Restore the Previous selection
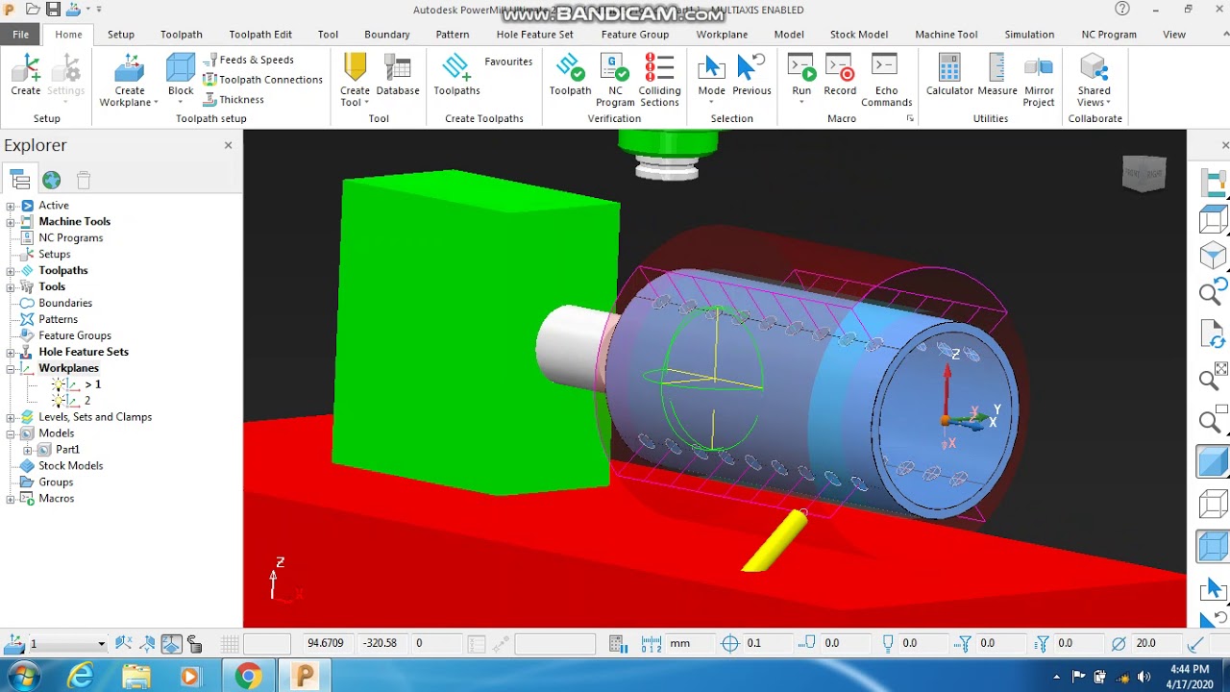The width and height of the screenshot is (1230, 692). pyautogui.click(x=751, y=75)
